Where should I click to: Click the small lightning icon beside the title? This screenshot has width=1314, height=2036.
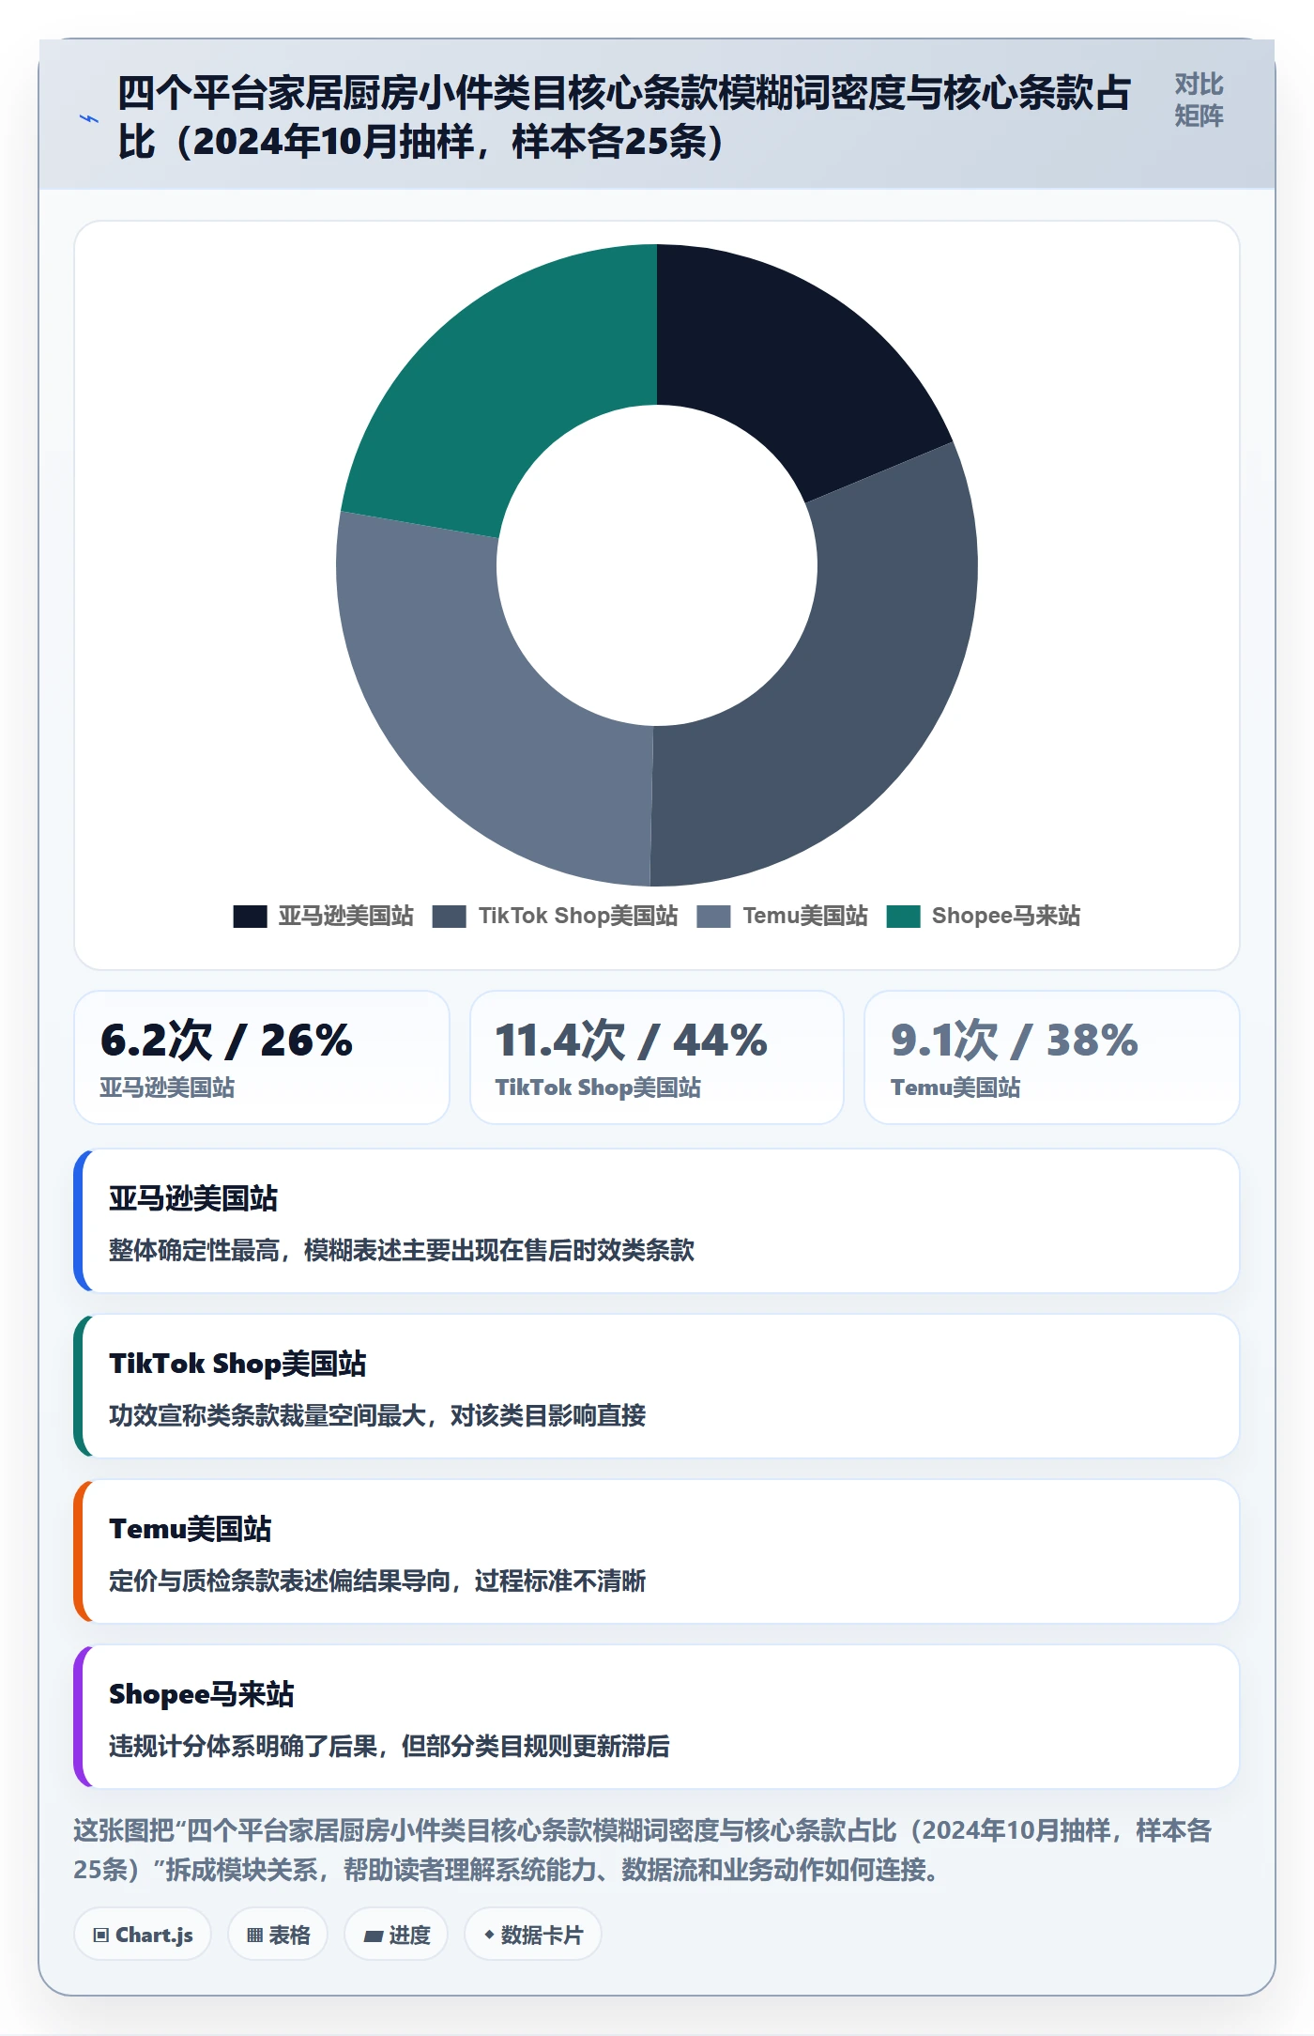(x=89, y=118)
